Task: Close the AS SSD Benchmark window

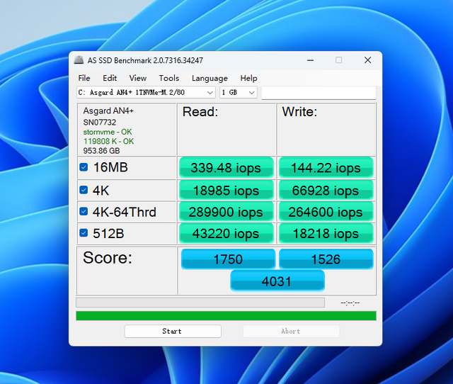Action: [367, 60]
